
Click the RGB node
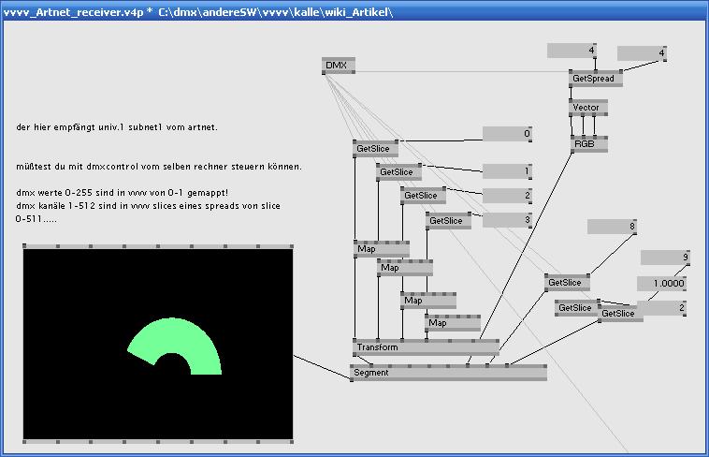click(588, 144)
